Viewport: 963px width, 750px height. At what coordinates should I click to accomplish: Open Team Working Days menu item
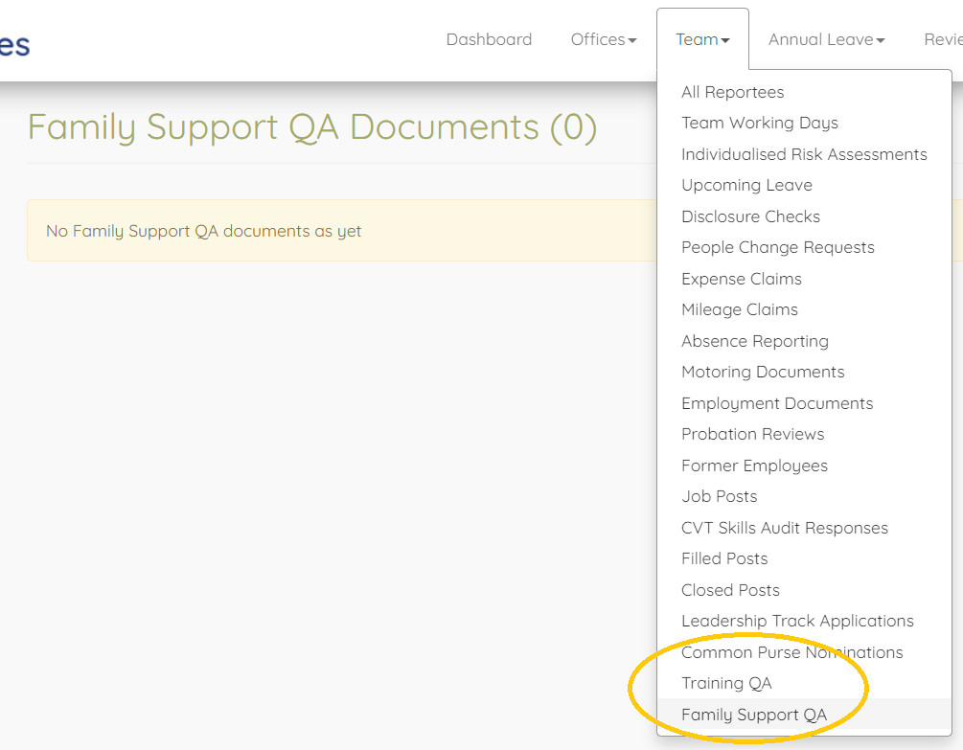tap(759, 123)
